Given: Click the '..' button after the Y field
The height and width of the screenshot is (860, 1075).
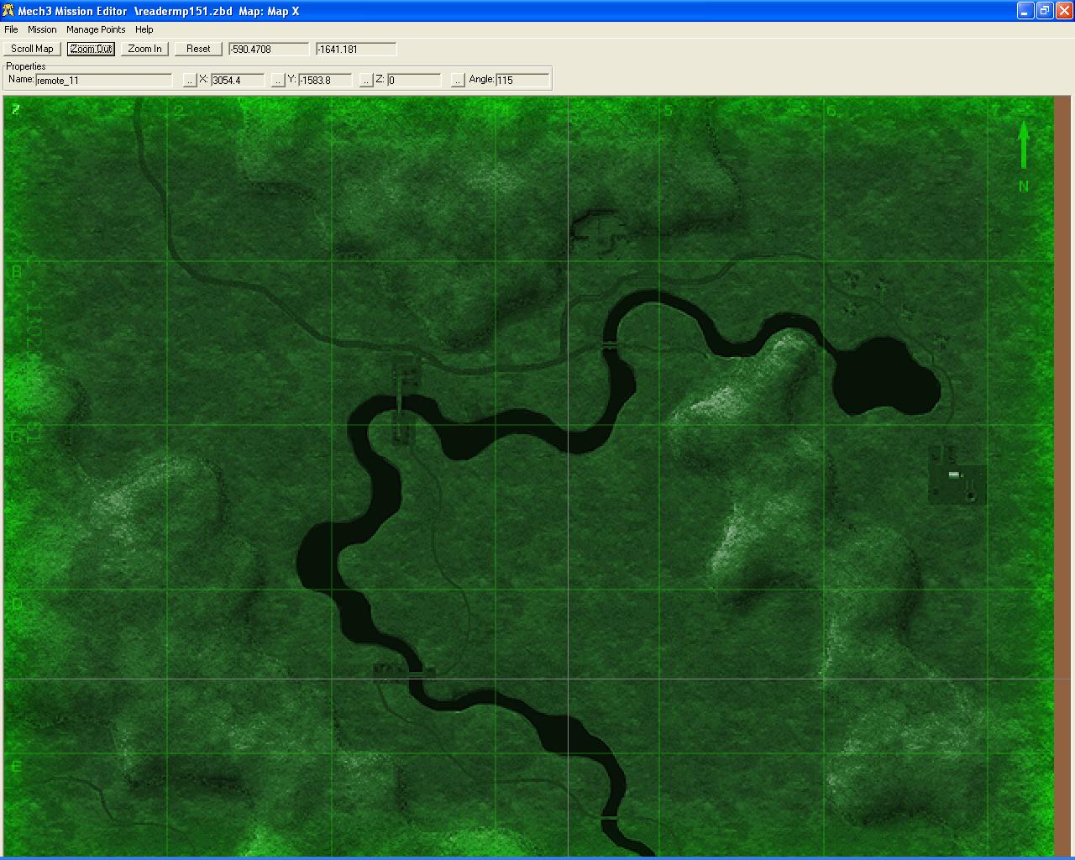Looking at the screenshot, I should click(365, 80).
